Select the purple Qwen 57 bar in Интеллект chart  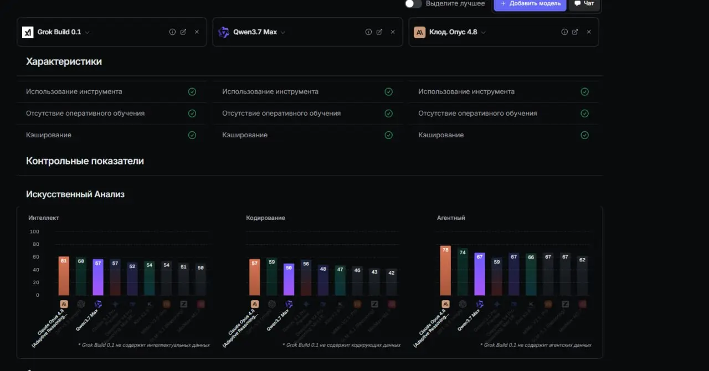98,277
